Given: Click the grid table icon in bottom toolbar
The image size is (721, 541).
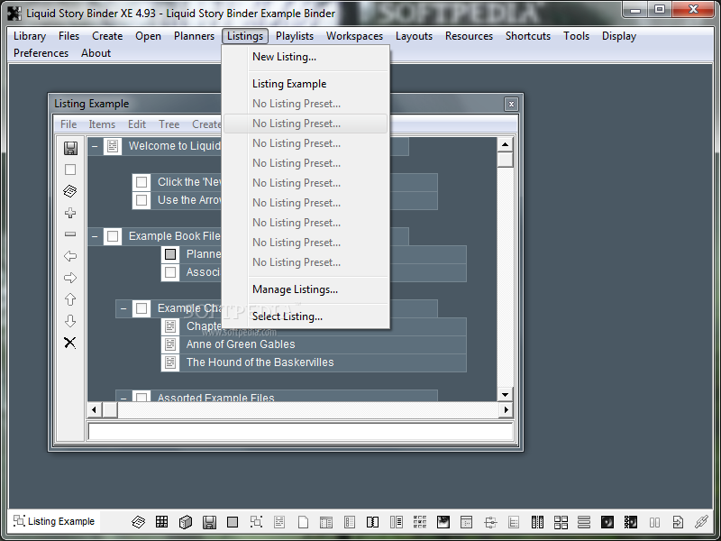Looking at the screenshot, I should pos(162,522).
